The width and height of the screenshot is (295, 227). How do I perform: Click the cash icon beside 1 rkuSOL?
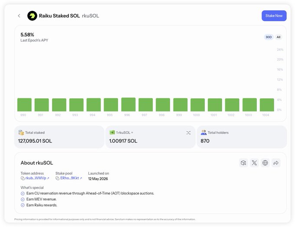coord(112,133)
